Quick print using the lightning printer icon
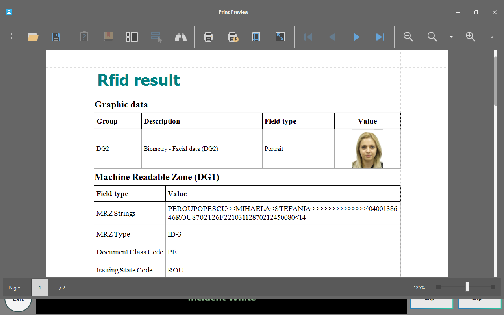The width and height of the screenshot is (504, 315). point(233,37)
